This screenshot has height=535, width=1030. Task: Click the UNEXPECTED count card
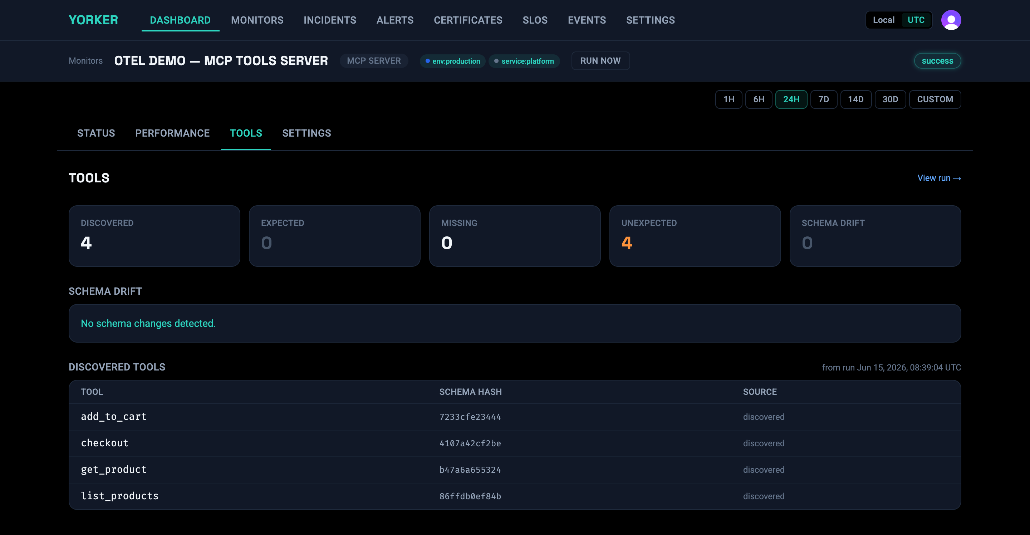click(695, 236)
